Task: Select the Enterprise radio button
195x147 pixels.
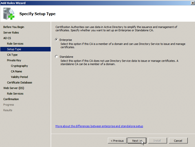Action: (57, 40)
